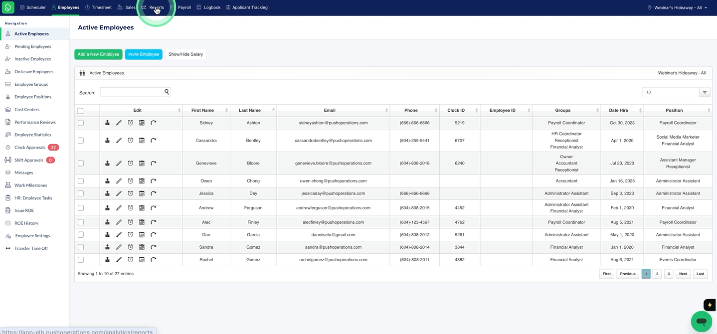This screenshot has width=717, height=334.
Task: Click the green Push logo icon
Action: 8,7
